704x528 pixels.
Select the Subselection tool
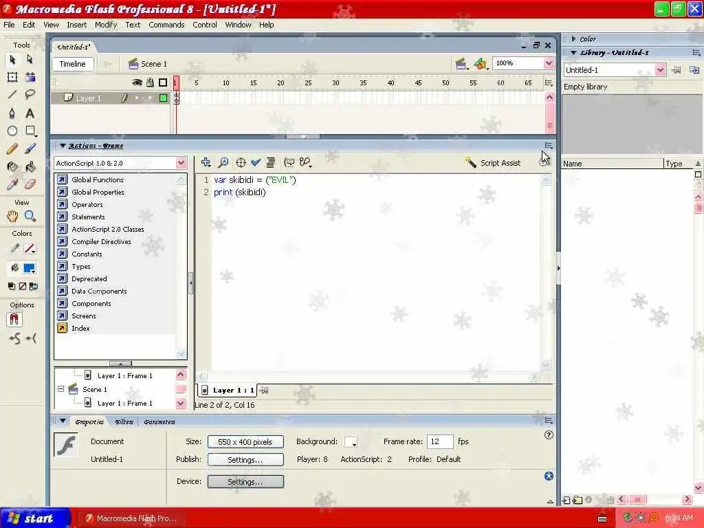pos(30,59)
